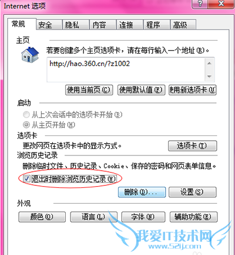Open the 辅助功能 button
Image resolution: width=235 pixels, height=255 pixels.
point(193,217)
